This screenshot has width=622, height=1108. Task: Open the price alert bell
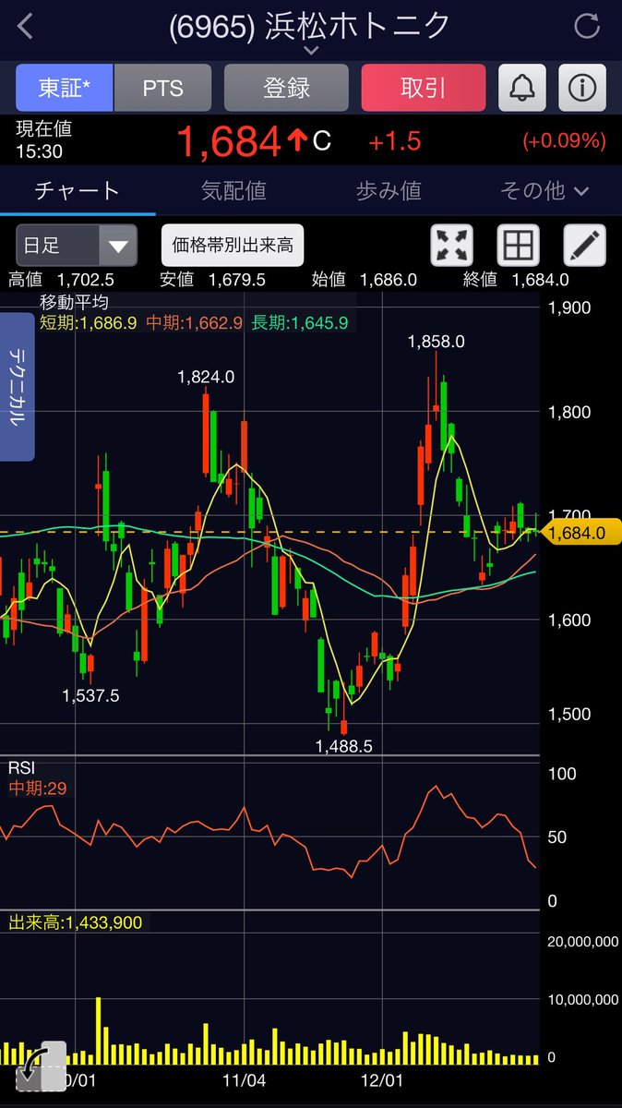(522, 88)
